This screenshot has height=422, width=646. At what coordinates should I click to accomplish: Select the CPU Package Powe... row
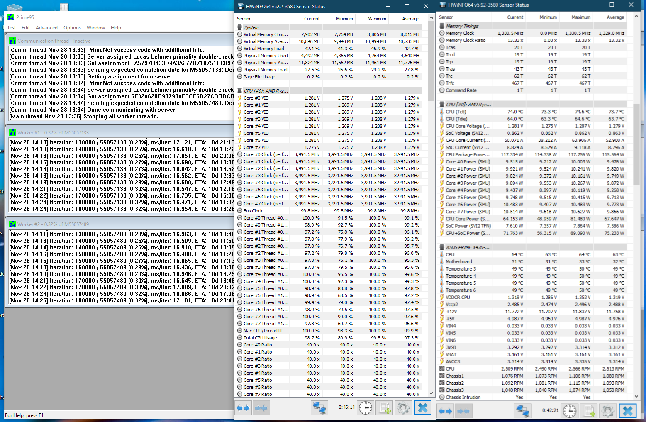tap(532, 154)
